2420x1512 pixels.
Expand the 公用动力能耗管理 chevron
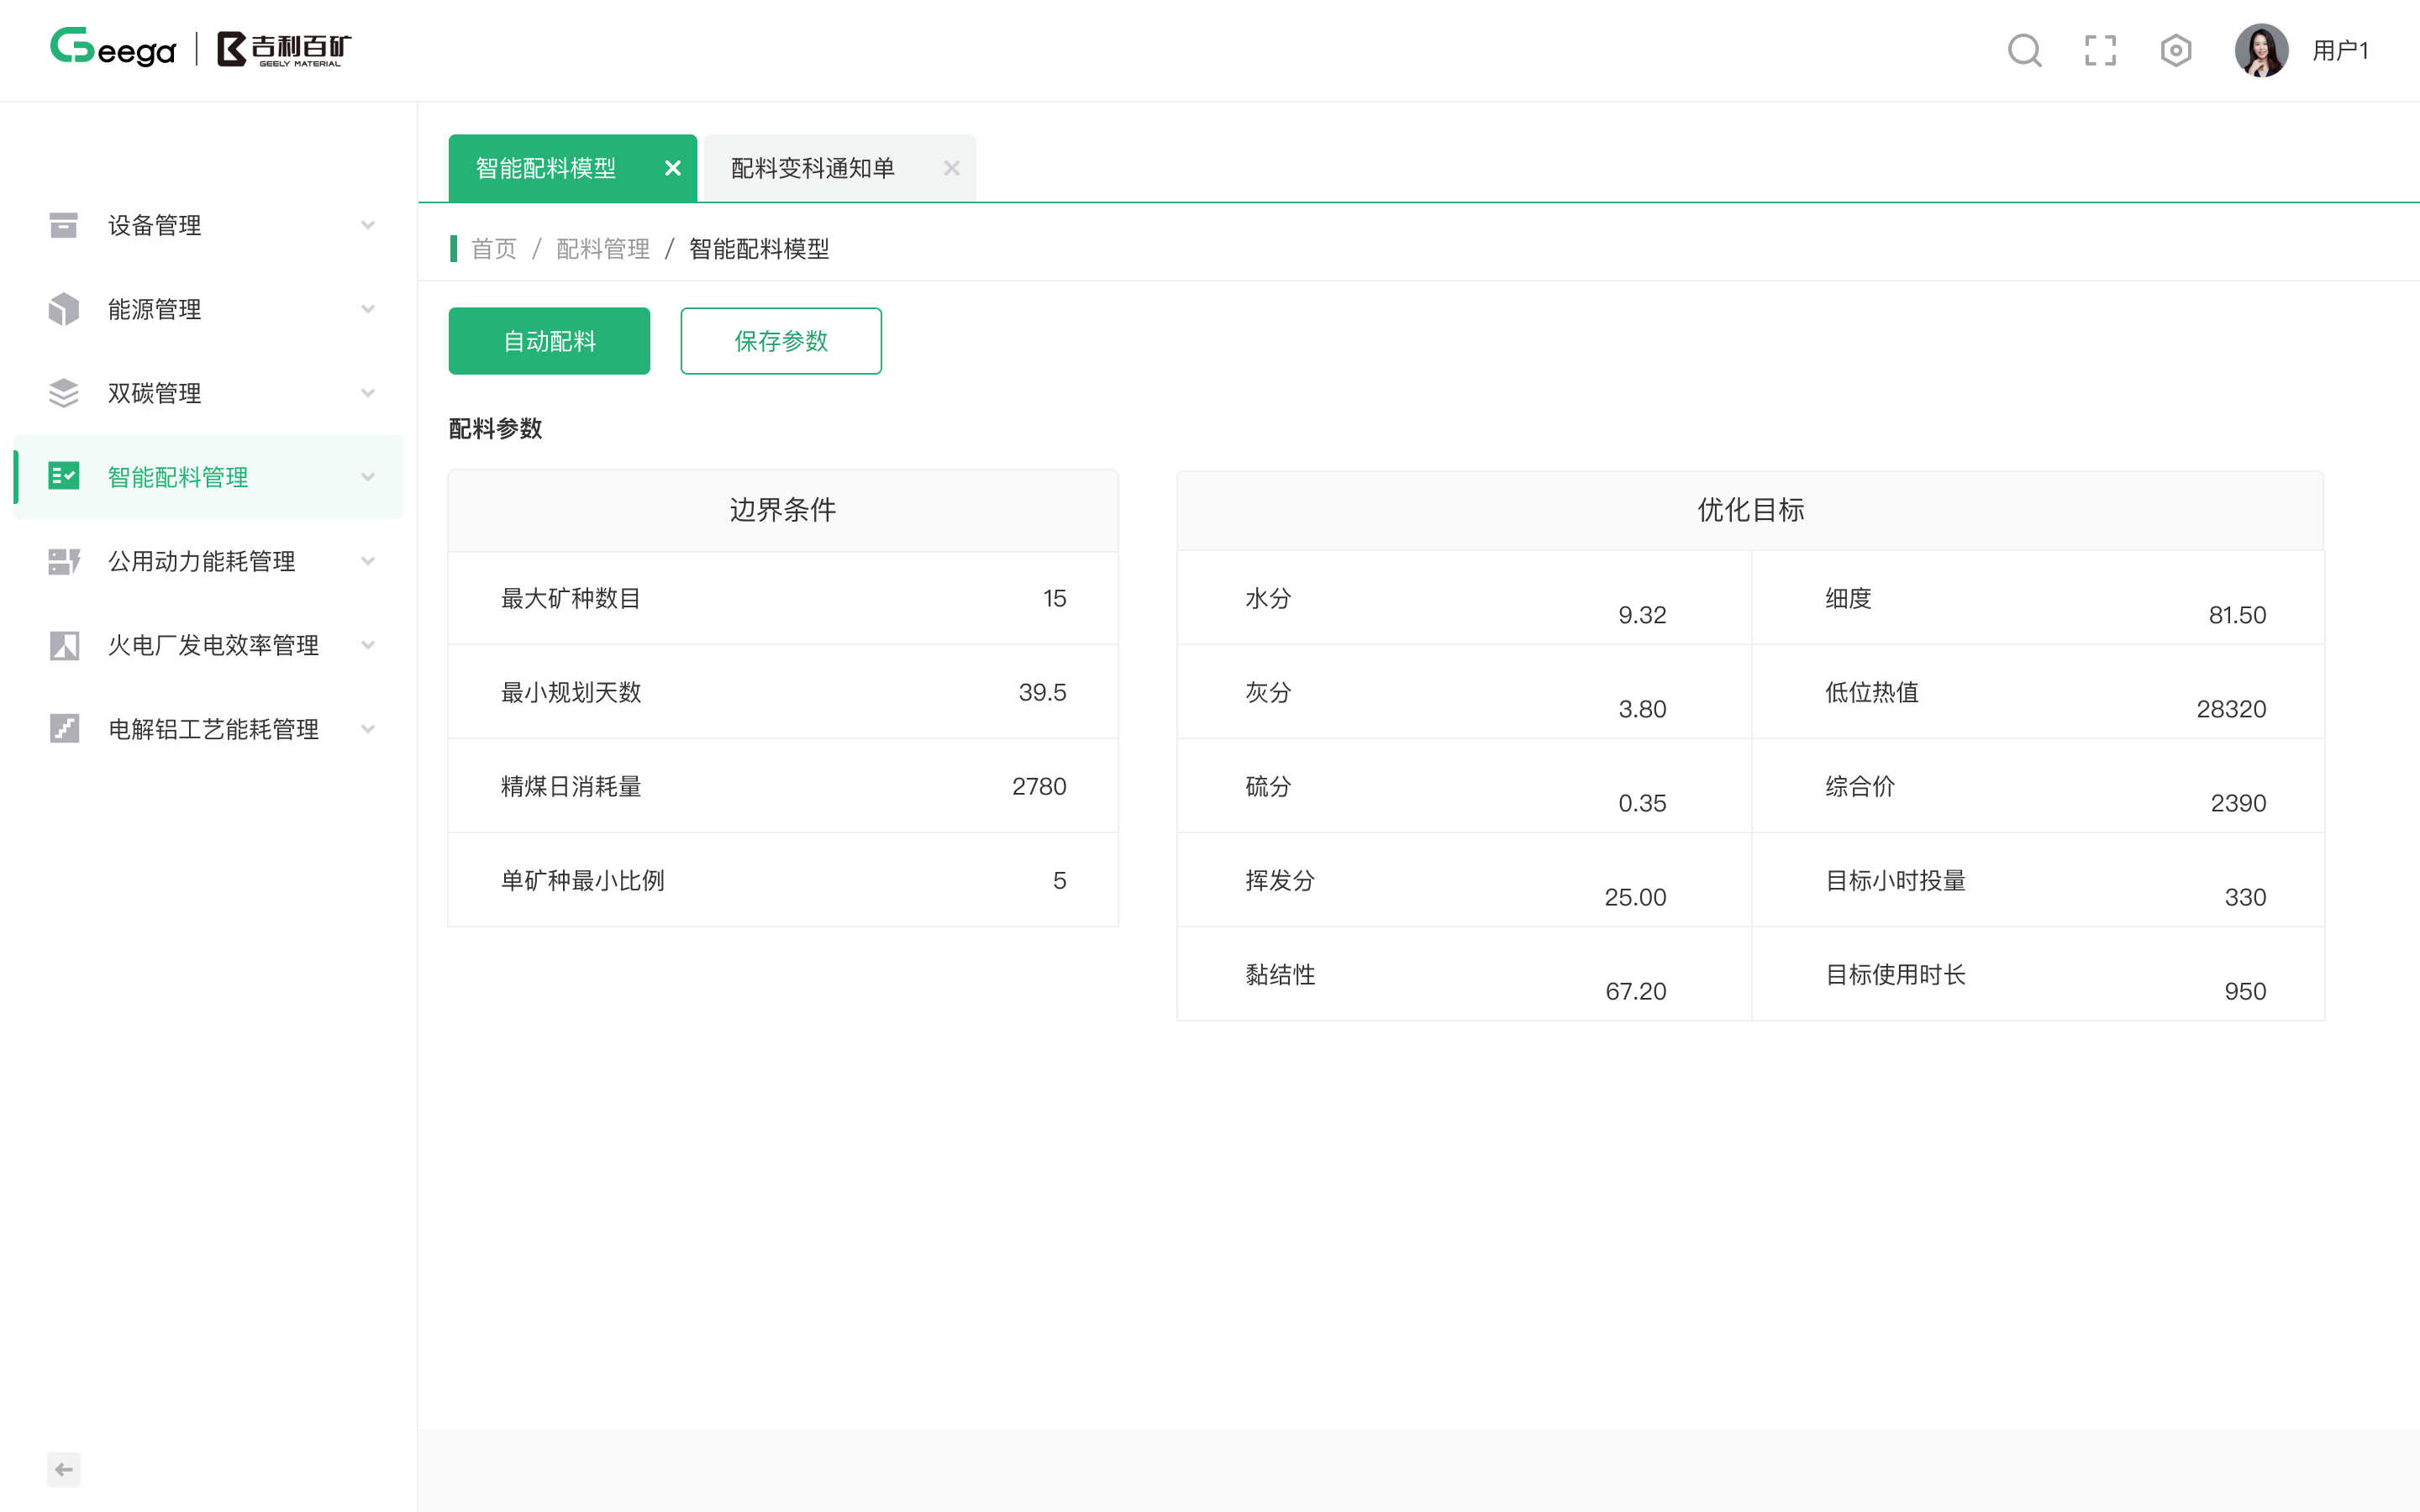click(368, 561)
